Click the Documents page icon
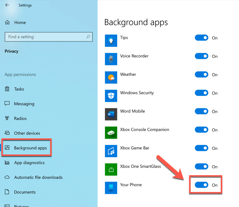This screenshot has width=239, height=207. point(7,192)
